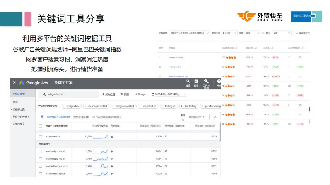Open the 选择类目 category dropdown
The width and height of the screenshot is (330, 185).
point(190,33)
